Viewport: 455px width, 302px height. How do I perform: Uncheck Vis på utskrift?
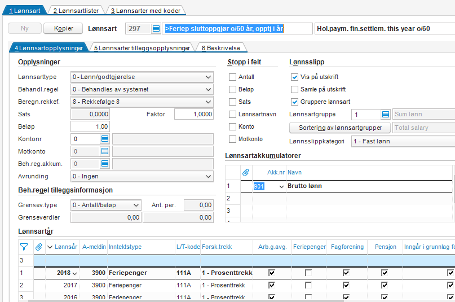(294, 77)
